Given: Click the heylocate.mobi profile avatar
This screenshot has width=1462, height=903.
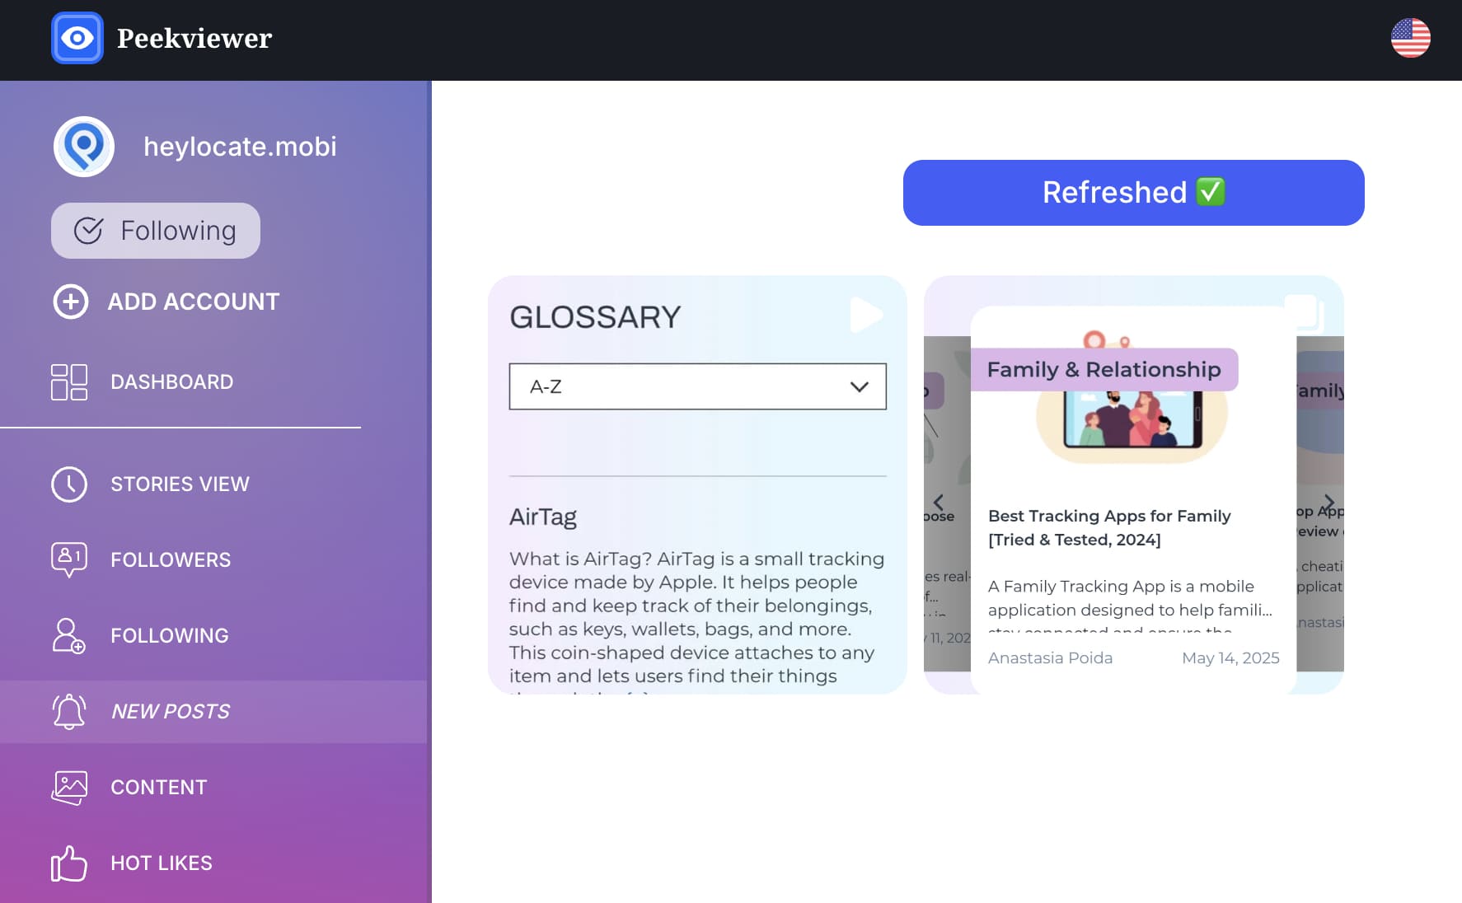Looking at the screenshot, I should (84, 147).
